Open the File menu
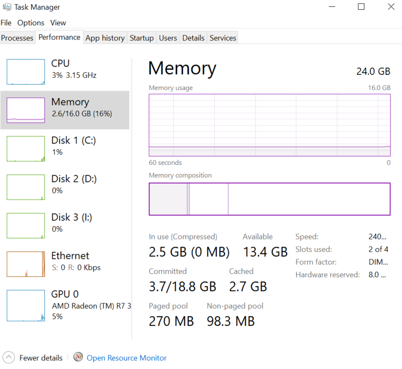This screenshot has width=402, height=369. [x=6, y=23]
